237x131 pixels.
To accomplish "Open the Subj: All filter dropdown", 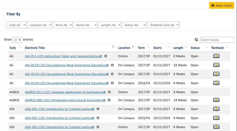I will [16, 25].
